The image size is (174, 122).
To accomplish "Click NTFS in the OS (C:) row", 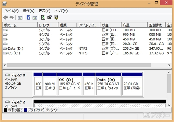I will [83, 53].
